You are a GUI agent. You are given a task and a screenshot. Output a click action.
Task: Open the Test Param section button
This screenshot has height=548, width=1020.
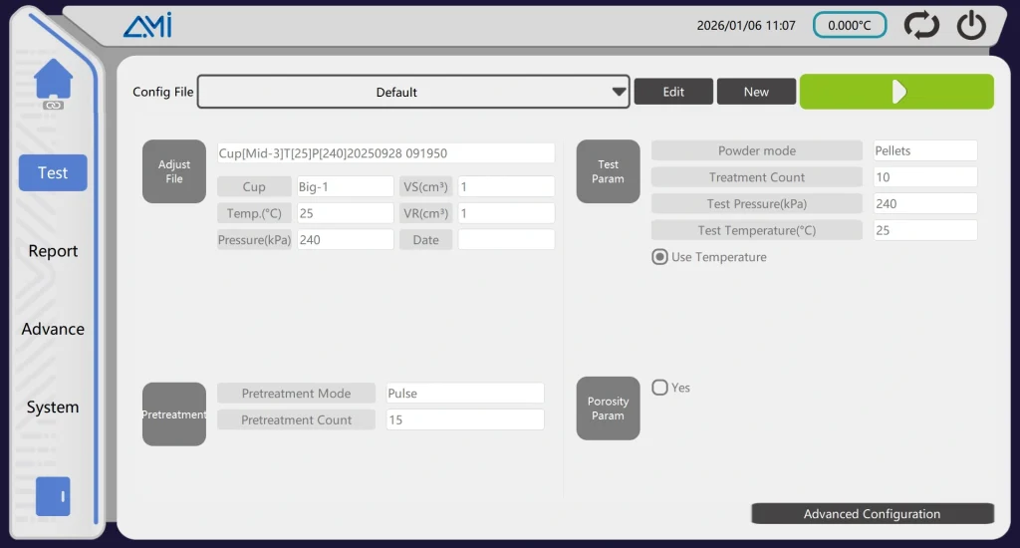point(609,171)
